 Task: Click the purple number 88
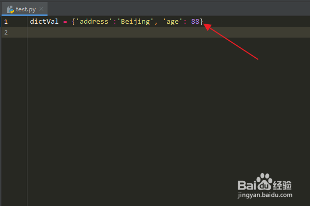coord(195,21)
